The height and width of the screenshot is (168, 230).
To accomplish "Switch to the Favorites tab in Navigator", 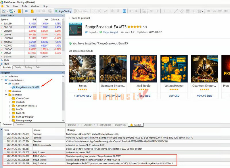I will (20, 124).
